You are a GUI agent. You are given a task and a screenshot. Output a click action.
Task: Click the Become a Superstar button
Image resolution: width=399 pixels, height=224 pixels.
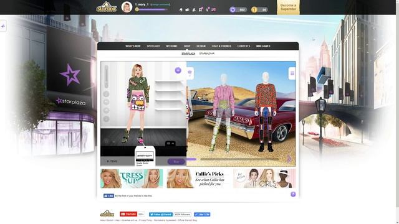point(288,7)
